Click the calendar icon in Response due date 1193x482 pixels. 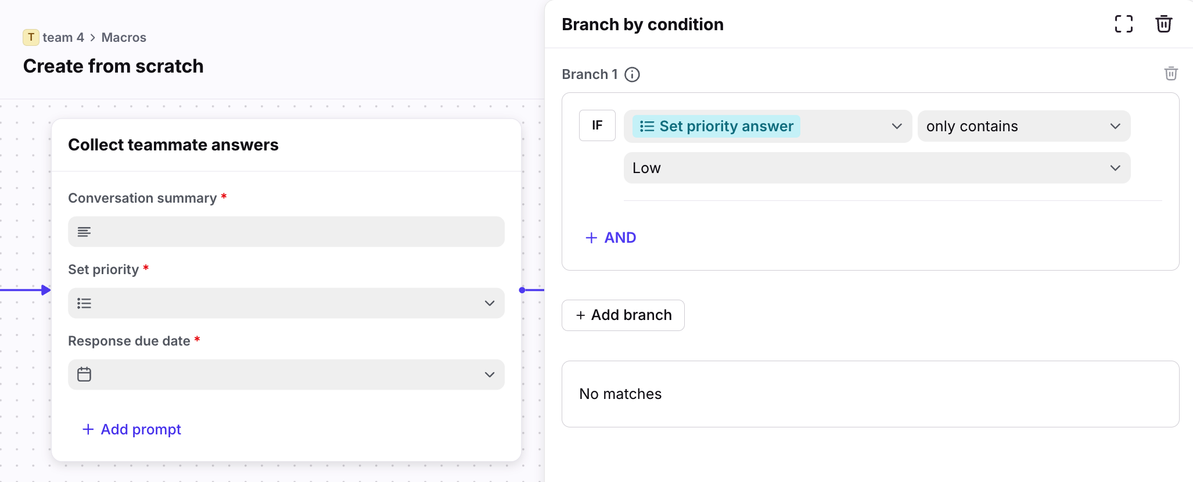(84, 375)
